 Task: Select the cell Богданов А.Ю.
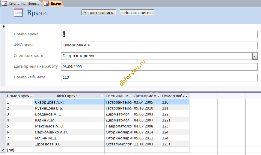[70, 114]
